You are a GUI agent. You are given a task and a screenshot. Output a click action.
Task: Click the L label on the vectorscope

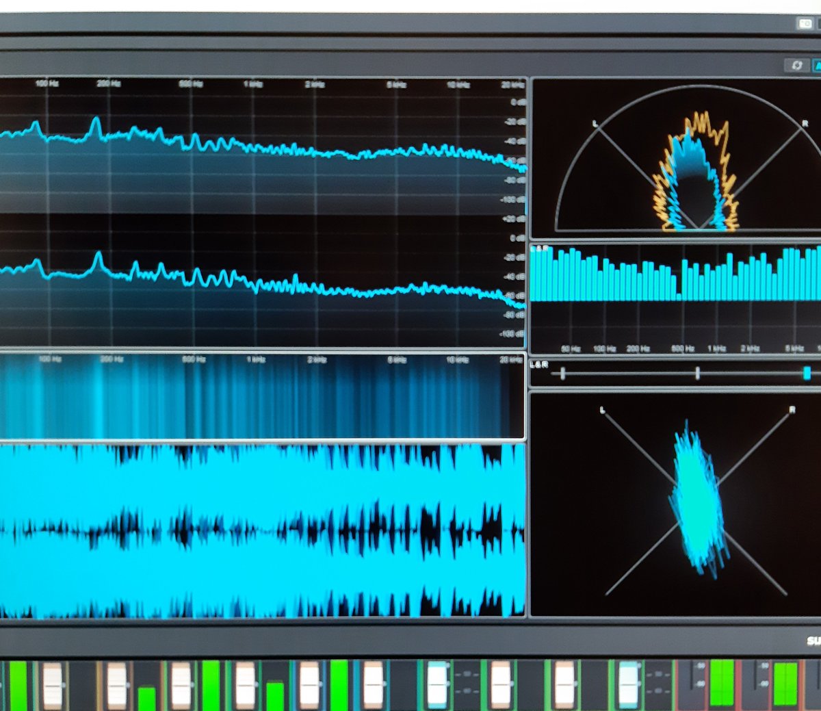(x=603, y=410)
